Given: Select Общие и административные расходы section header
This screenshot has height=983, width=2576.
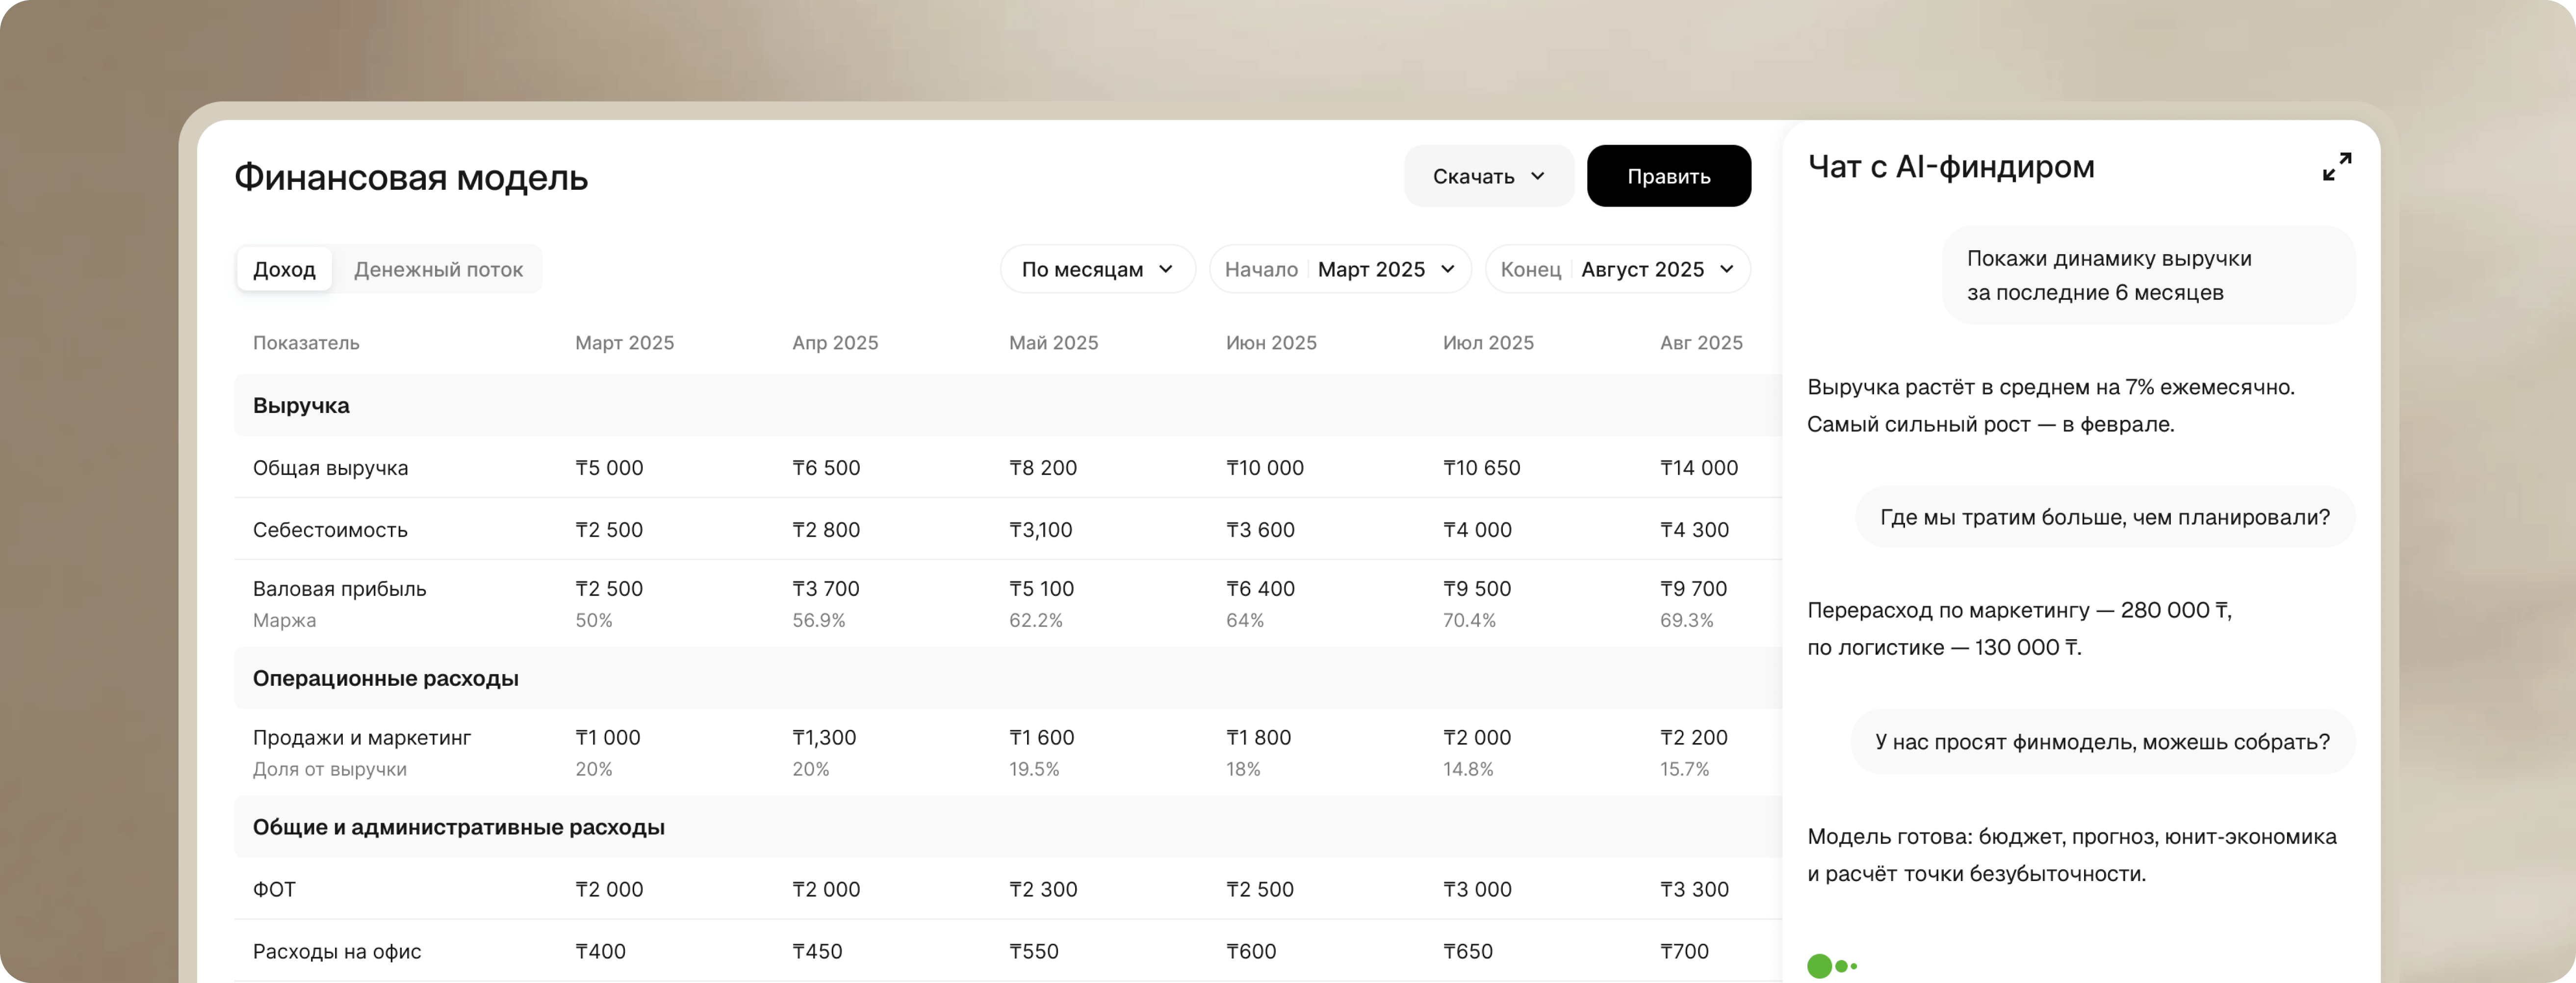Looking at the screenshot, I should pos(1008,827).
